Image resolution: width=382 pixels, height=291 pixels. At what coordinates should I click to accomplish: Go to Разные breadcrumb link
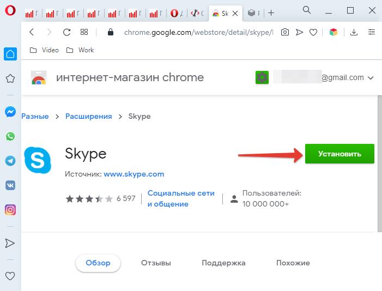pos(35,116)
